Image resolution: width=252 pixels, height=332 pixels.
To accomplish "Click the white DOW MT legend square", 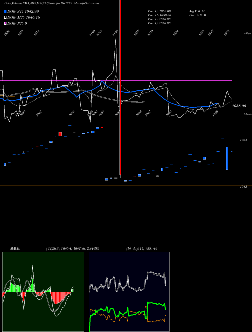I will (5, 17).
